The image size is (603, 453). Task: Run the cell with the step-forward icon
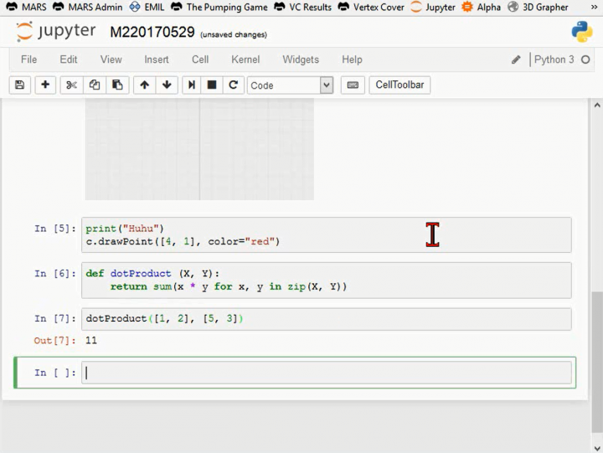192,85
